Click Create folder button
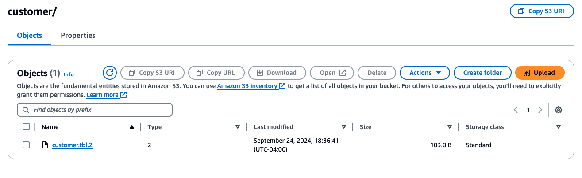 [482, 73]
